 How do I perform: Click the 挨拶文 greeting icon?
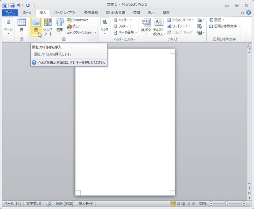point(146,26)
